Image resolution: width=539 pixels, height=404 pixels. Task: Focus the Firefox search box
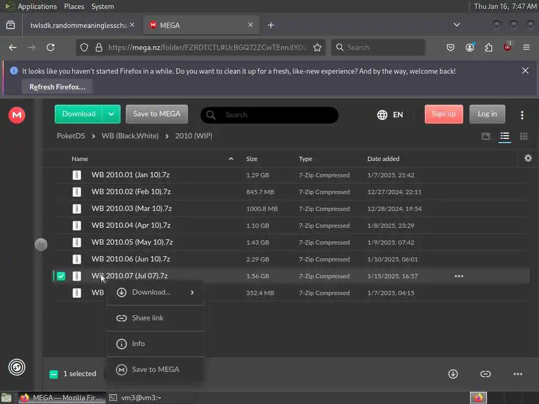click(378, 47)
